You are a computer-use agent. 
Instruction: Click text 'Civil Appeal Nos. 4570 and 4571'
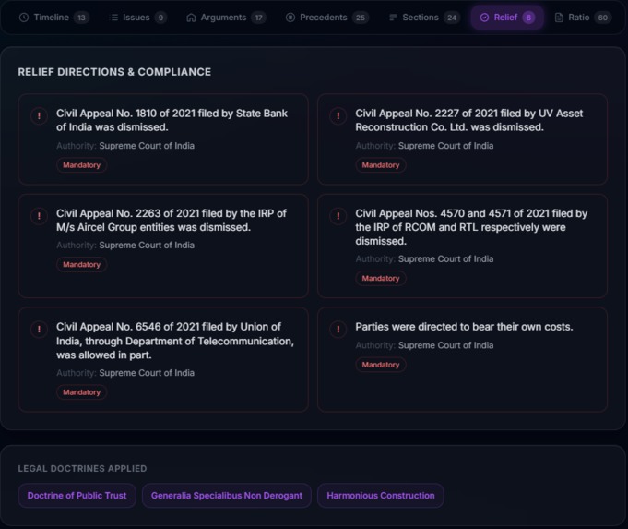pos(433,213)
